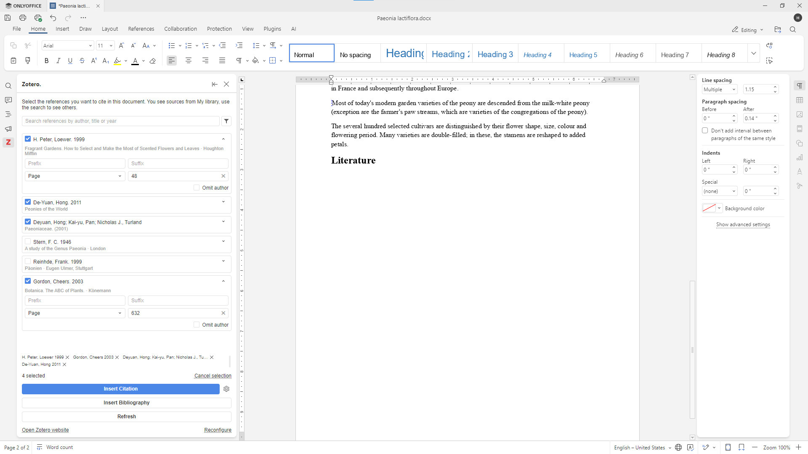Uncheck the De-Yuan, Hong 2011 reference
Viewport: 808px width, 454px height.
(28, 202)
